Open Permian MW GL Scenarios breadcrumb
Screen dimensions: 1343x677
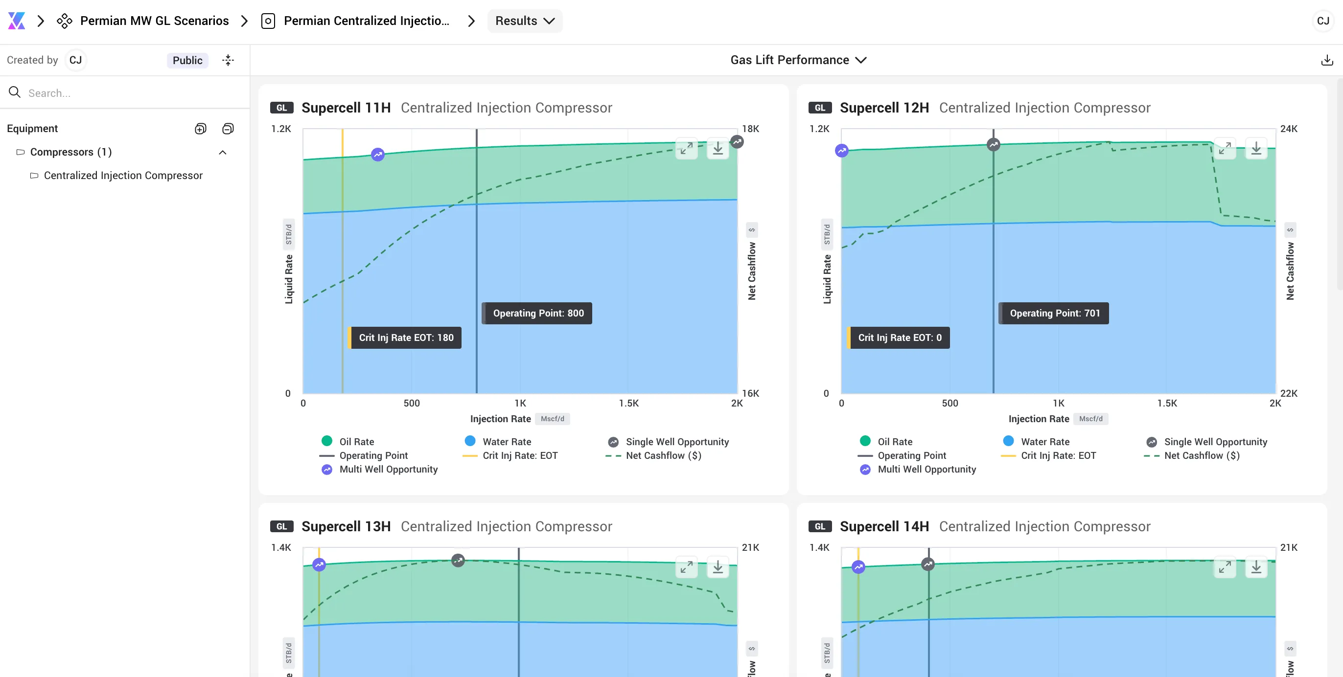tap(143, 21)
